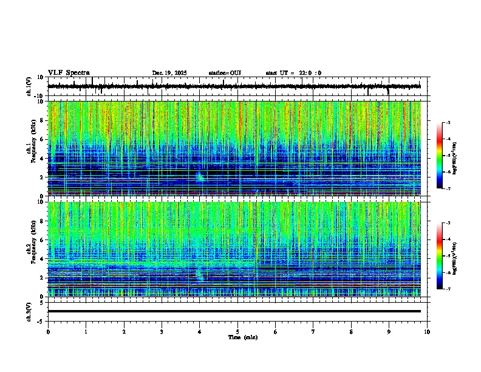
Task: Click the -7 label on ch.1 colorbar
Action: [448, 189]
